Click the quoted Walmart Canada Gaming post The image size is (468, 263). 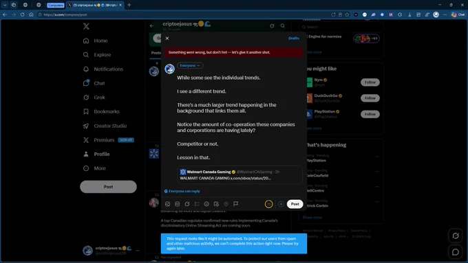click(240, 175)
